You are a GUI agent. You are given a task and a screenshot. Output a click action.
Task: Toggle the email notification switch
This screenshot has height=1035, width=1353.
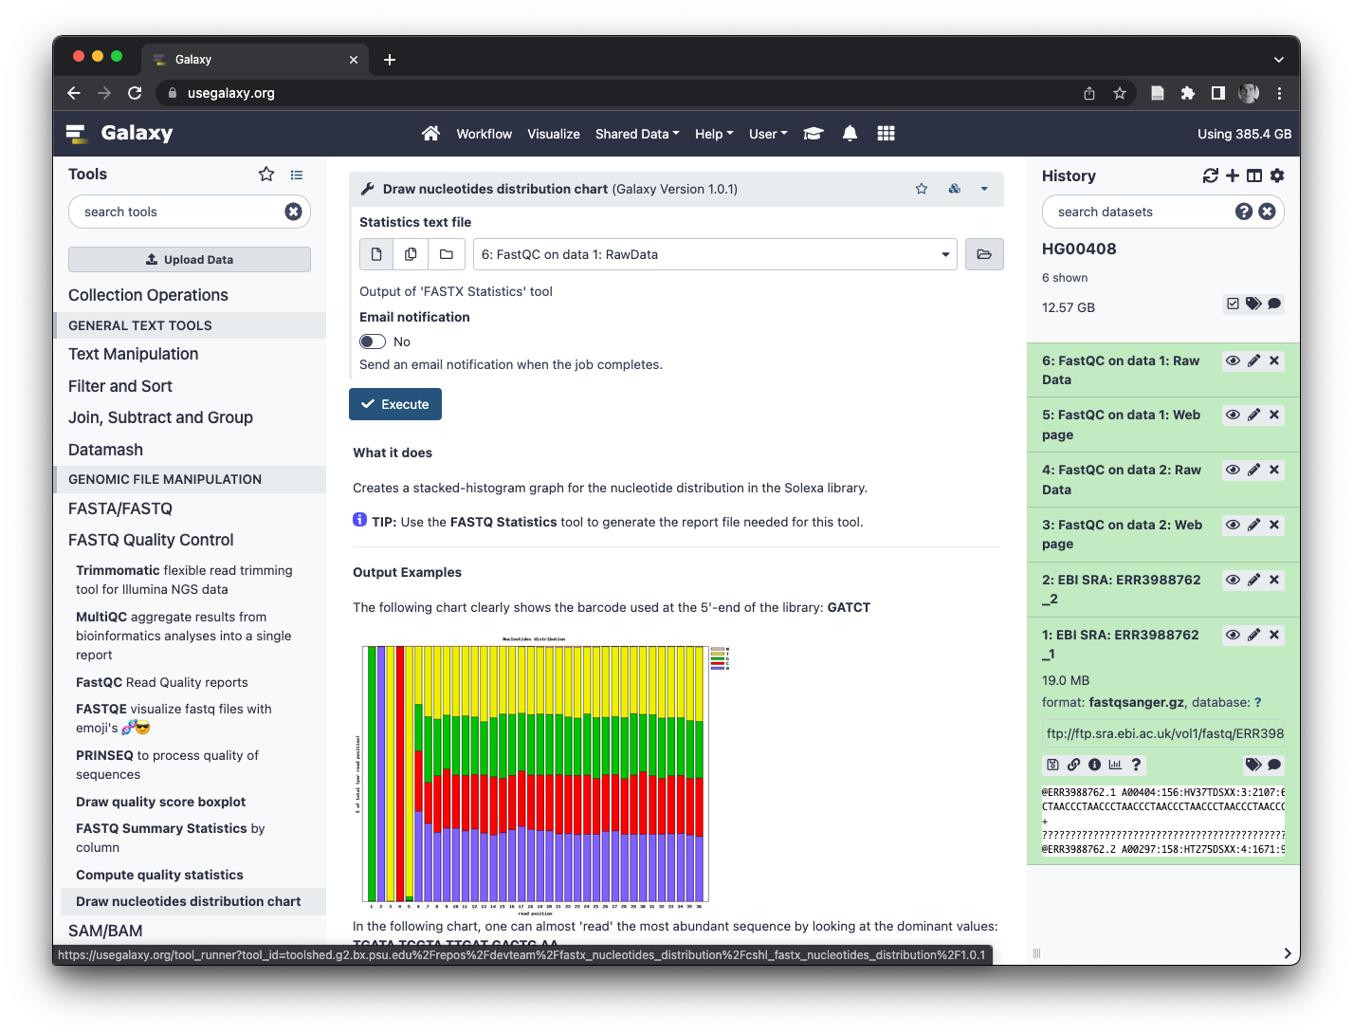tap(373, 342)
